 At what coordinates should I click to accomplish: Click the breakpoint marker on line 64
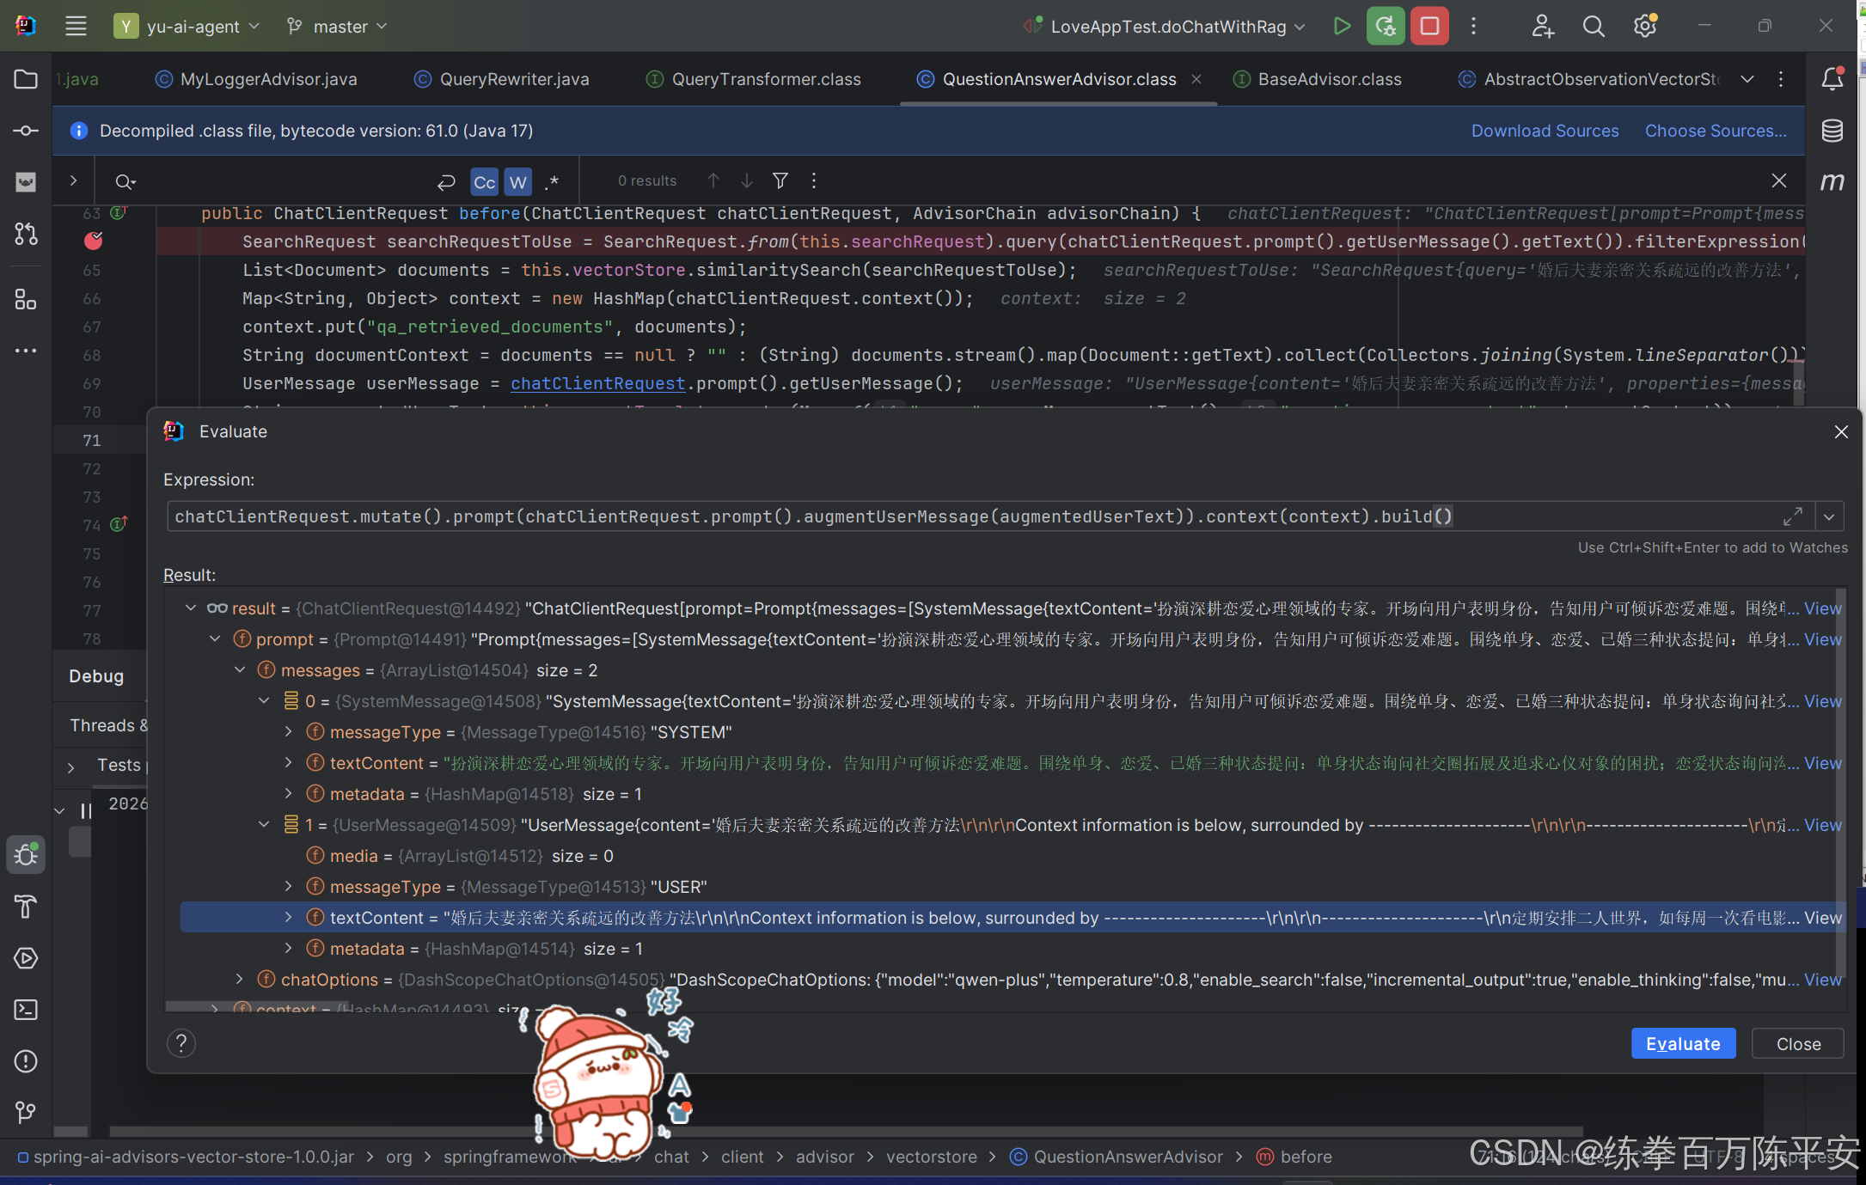pyautogui.click(x=93, y=241)
